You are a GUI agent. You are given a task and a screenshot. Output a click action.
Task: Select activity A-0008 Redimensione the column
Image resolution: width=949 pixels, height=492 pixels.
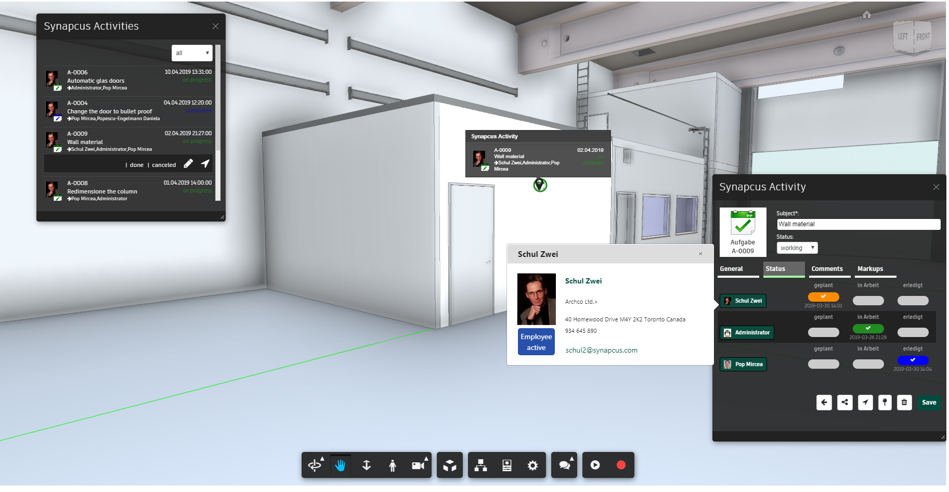[x=128, y=190]
